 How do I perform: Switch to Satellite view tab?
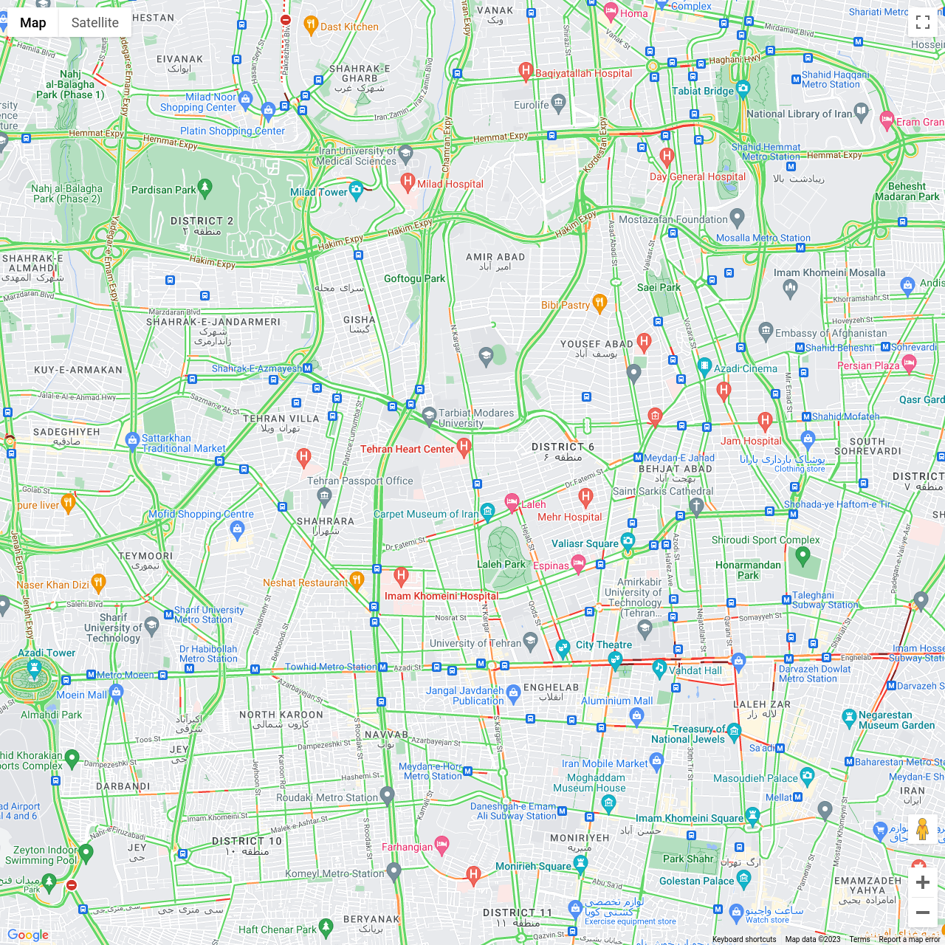(x=94, y=23)
